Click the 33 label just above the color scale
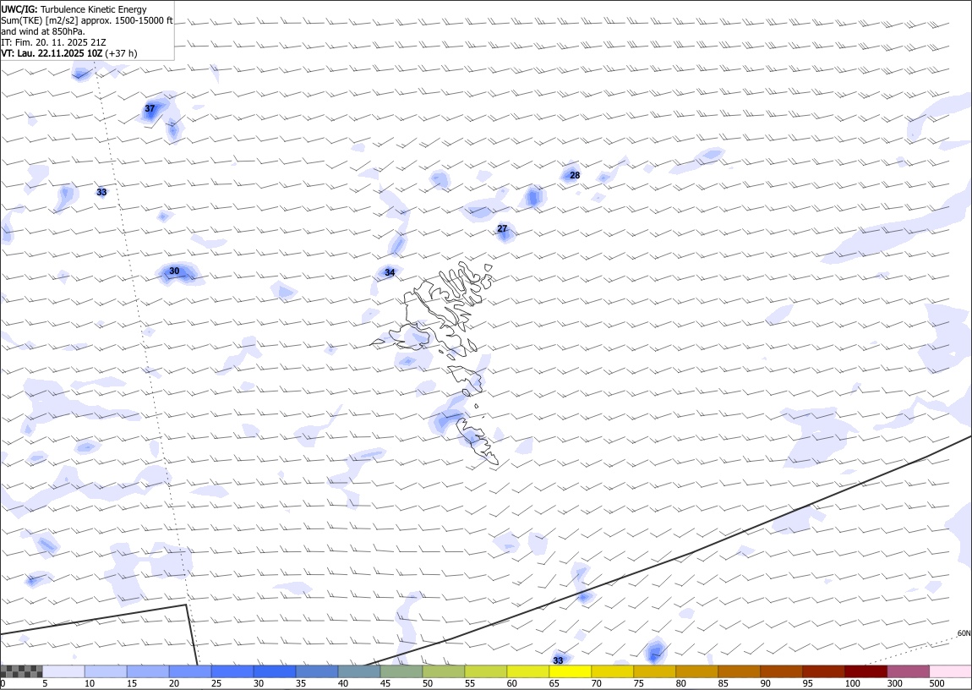The width and height of the screenshot is (972, 690). [x=558, y=660]
